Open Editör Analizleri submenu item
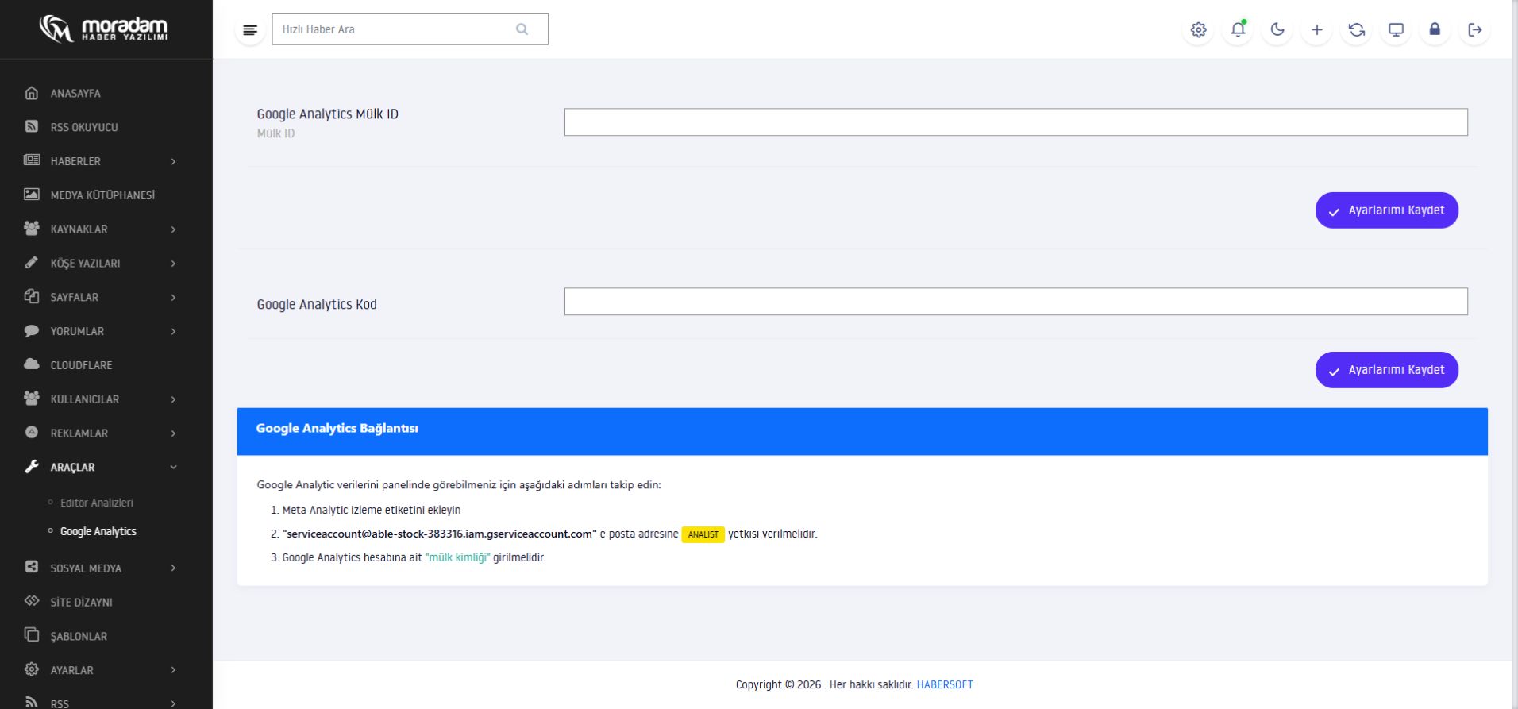The image size is (1518, 709). click(x=97, y=503)
